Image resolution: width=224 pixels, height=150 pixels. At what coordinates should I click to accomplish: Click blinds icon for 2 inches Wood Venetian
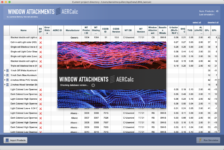(x=7, y=85)
